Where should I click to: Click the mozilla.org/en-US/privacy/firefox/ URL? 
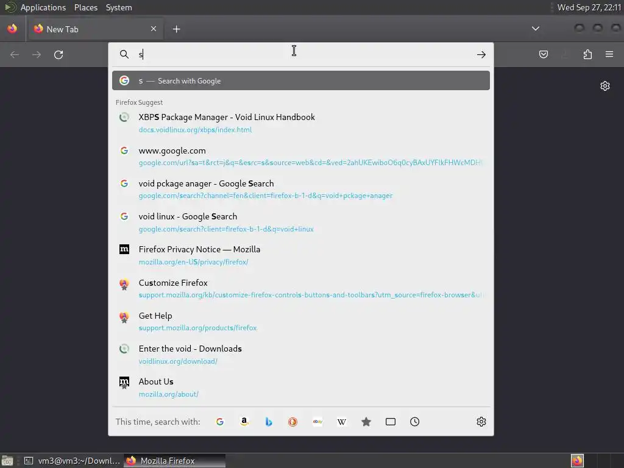point(193,262)
